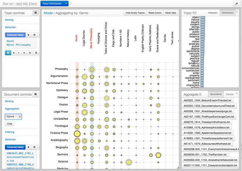
Task: Open document A10969_1576_Aphilosophicalldisco.txt
Action: [206, 127]
